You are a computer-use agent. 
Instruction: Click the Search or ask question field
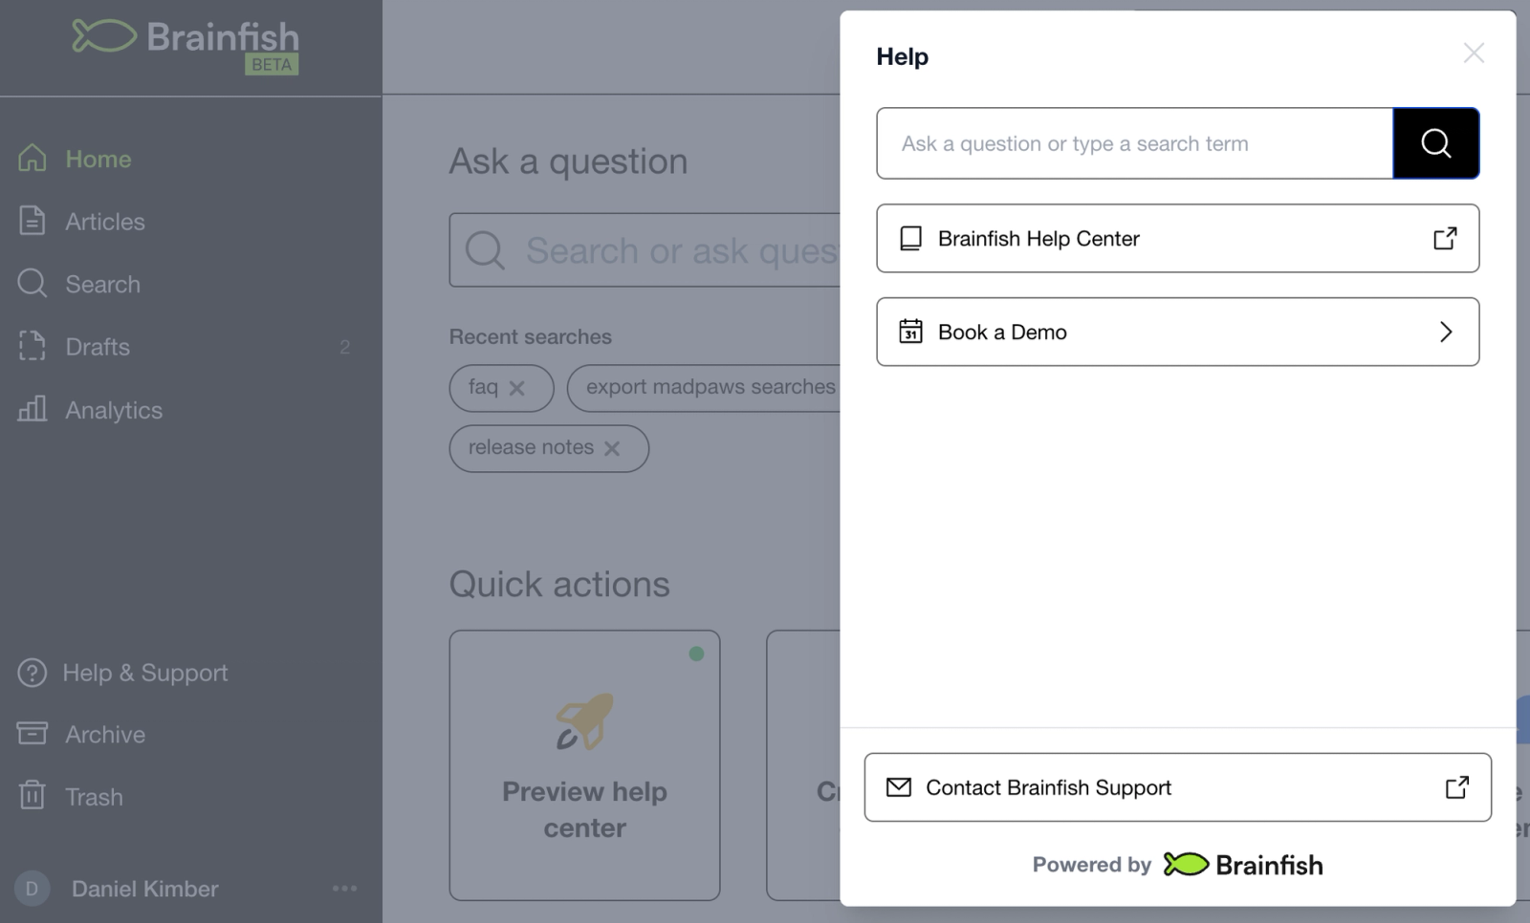pos(645,250)
